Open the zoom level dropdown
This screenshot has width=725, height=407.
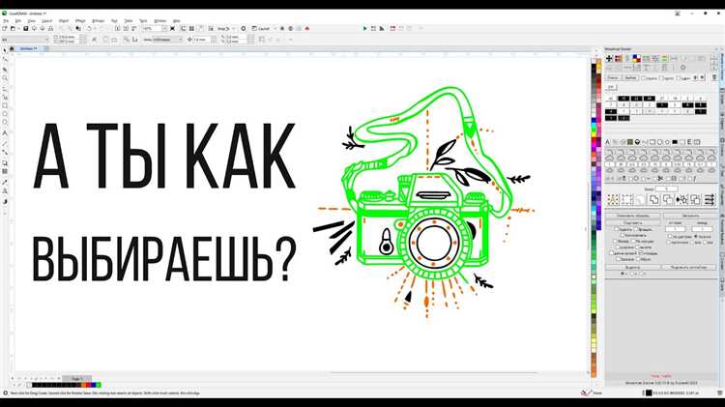[x=164, y=28]
